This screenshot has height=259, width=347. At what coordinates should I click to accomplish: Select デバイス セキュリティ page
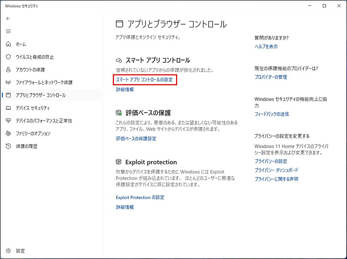tap(33, 108)
